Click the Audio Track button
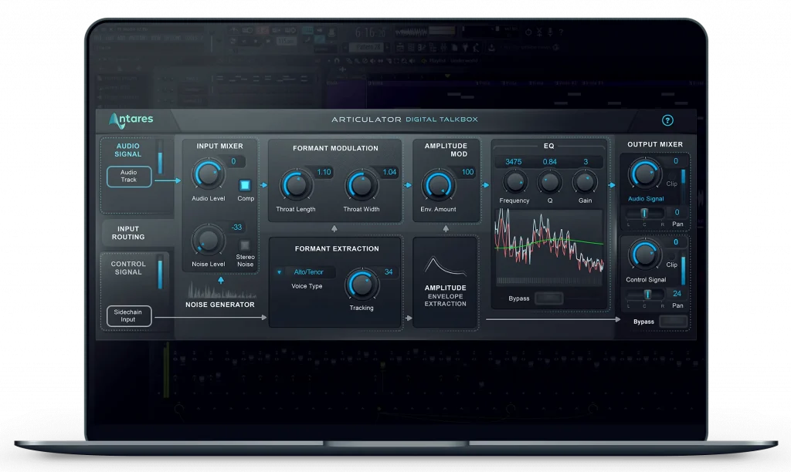Viewport: 791px width, 472px height. click(129, 176)
